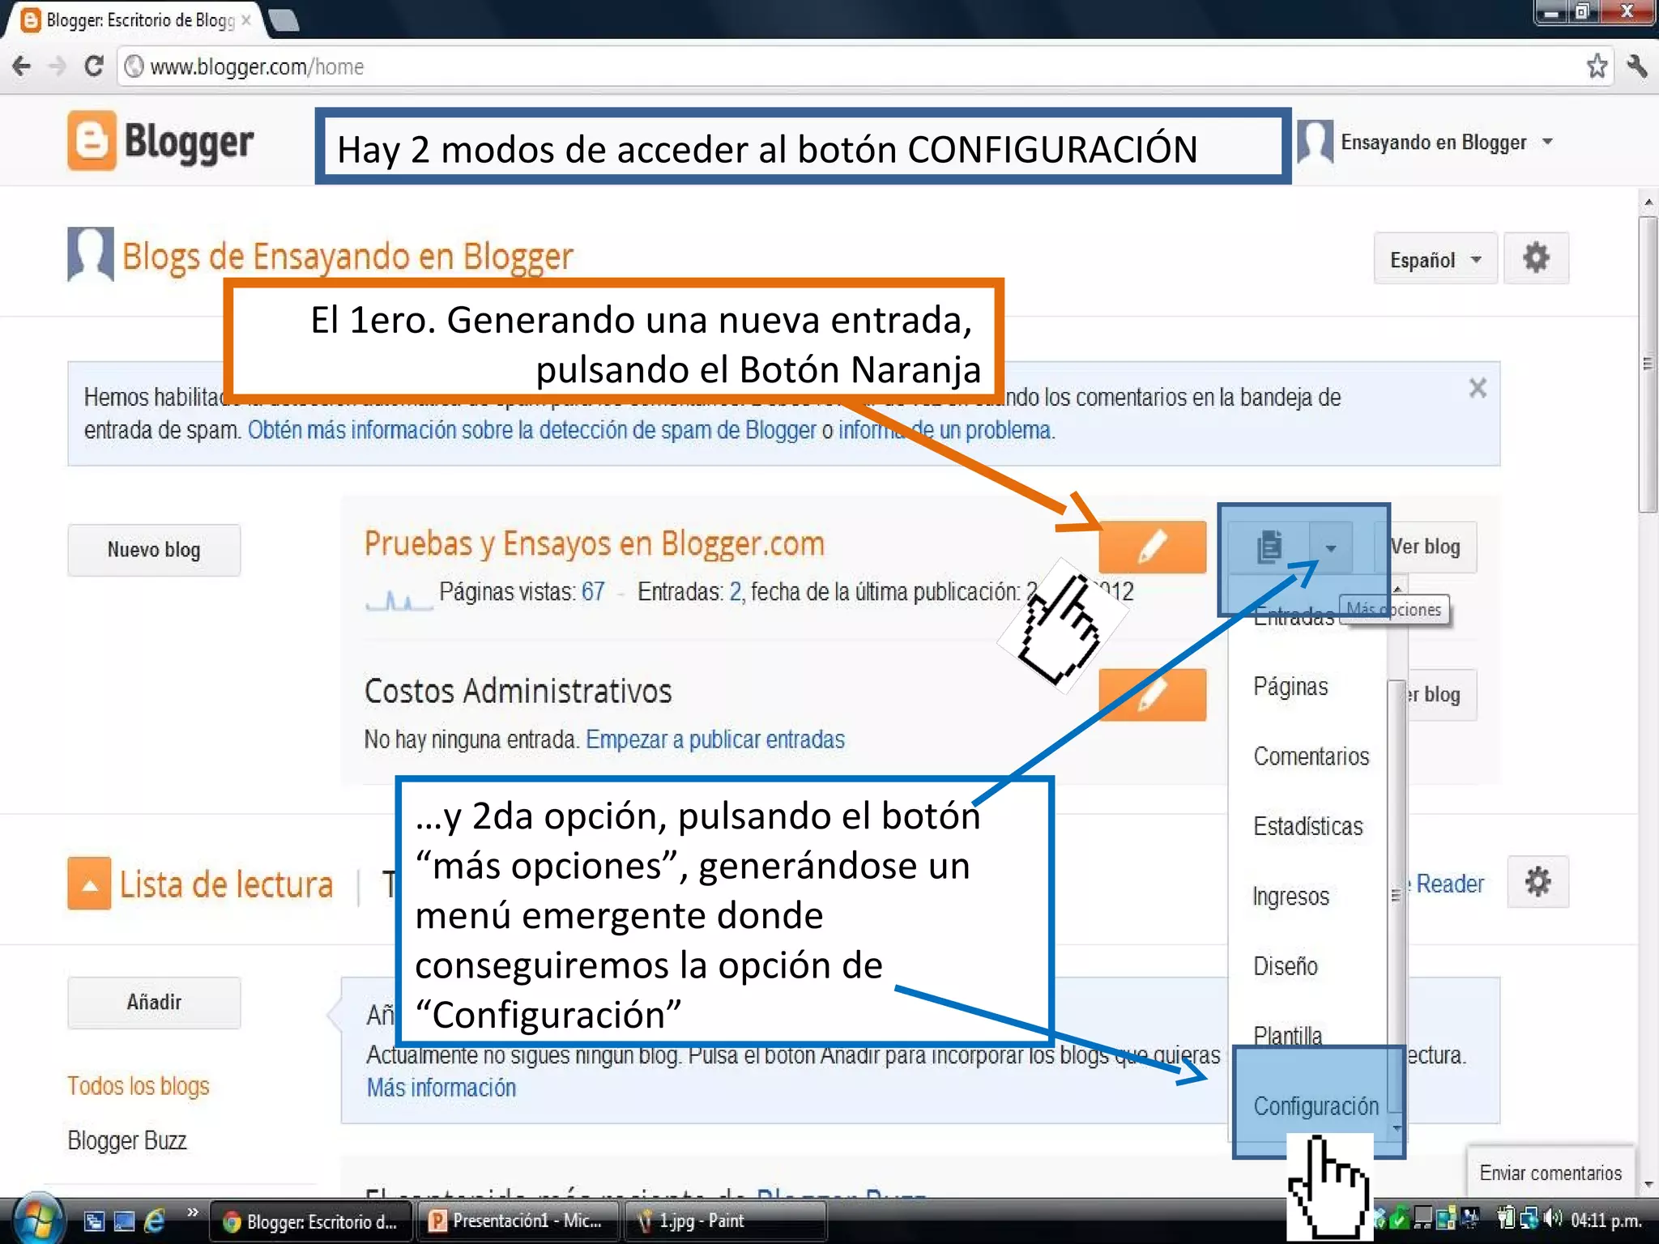Click the system clock 04:11 p.m.
Image resolution: width=1659 pixels, height=1244 pixels.
(1606, 1221)
